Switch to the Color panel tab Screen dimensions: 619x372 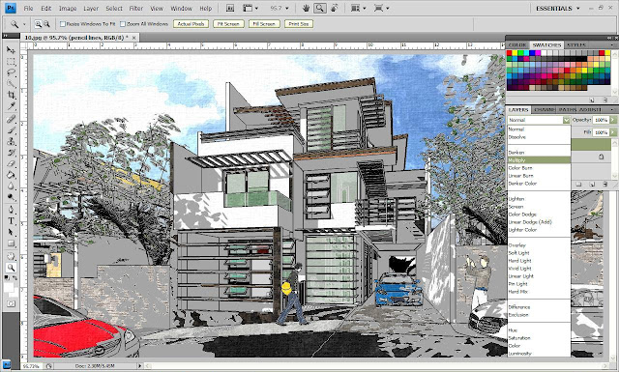tap(517, 45)
